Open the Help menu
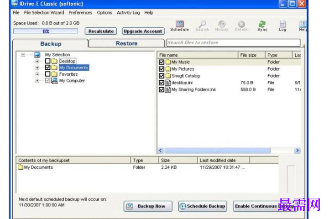The image size is (329, 219). click(149, 13)
